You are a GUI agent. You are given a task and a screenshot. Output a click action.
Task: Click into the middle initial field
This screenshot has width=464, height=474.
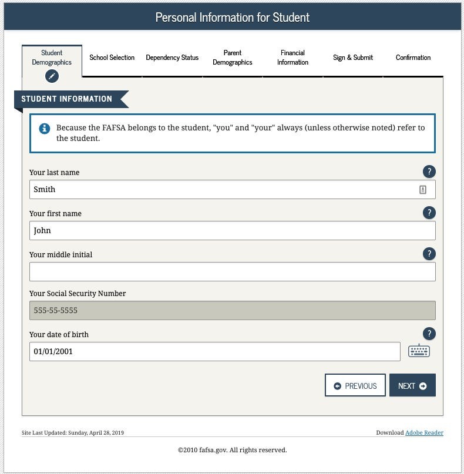(x=232, y=271)
